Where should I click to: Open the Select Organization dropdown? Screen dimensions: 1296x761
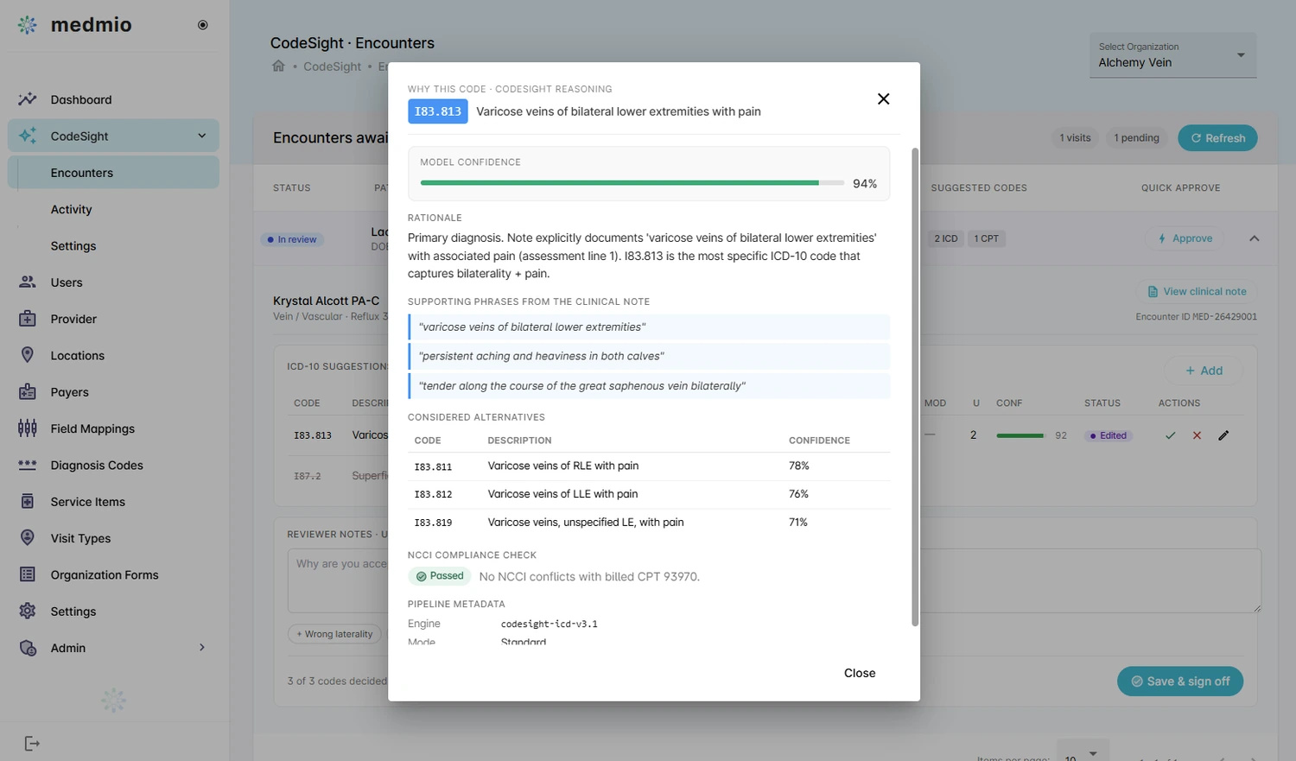point(1172,55)
